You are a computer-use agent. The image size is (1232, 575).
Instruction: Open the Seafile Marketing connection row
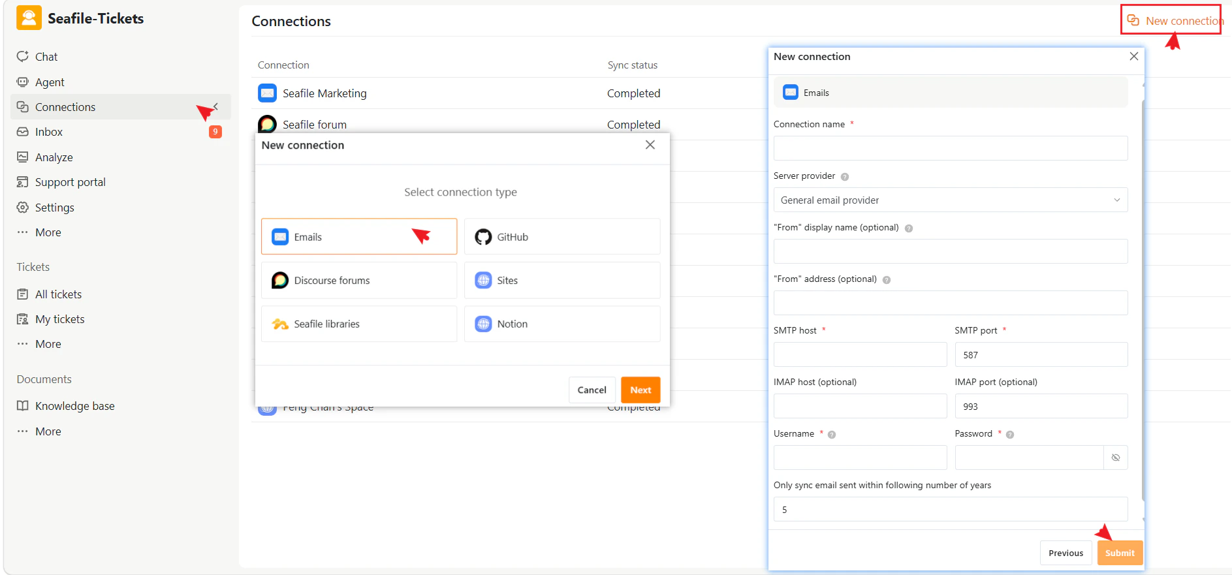point(509,93)
